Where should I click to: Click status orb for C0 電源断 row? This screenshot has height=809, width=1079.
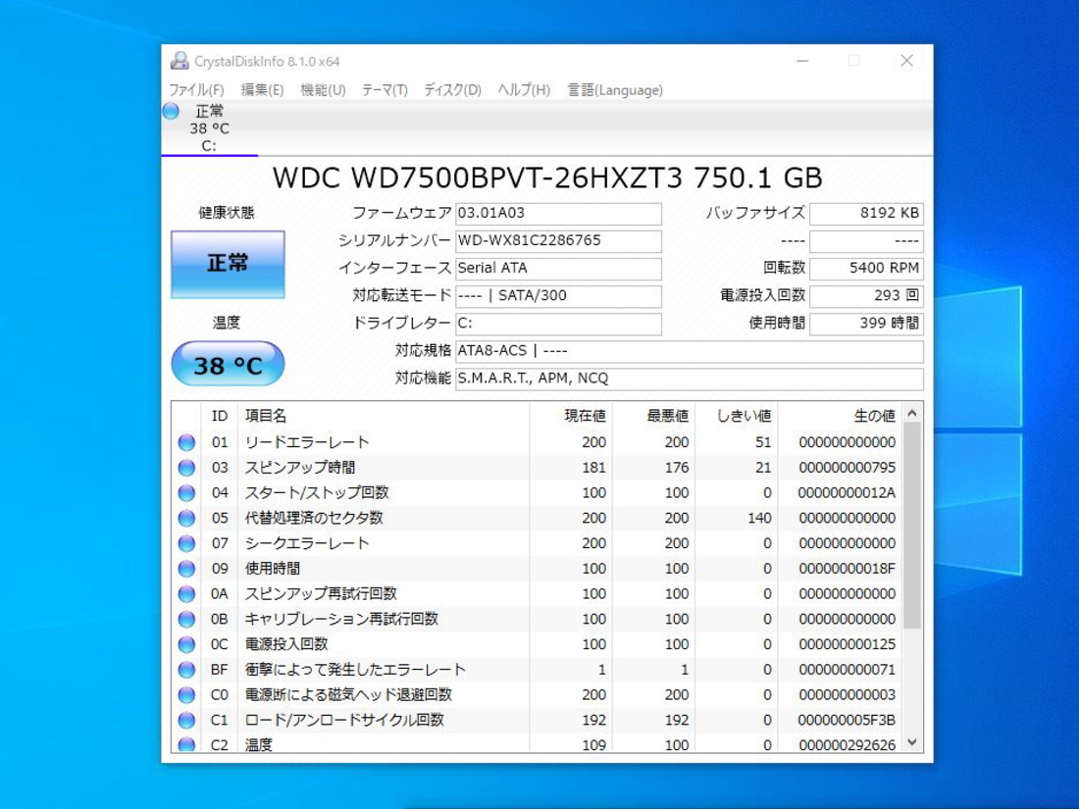coord(186,695)
